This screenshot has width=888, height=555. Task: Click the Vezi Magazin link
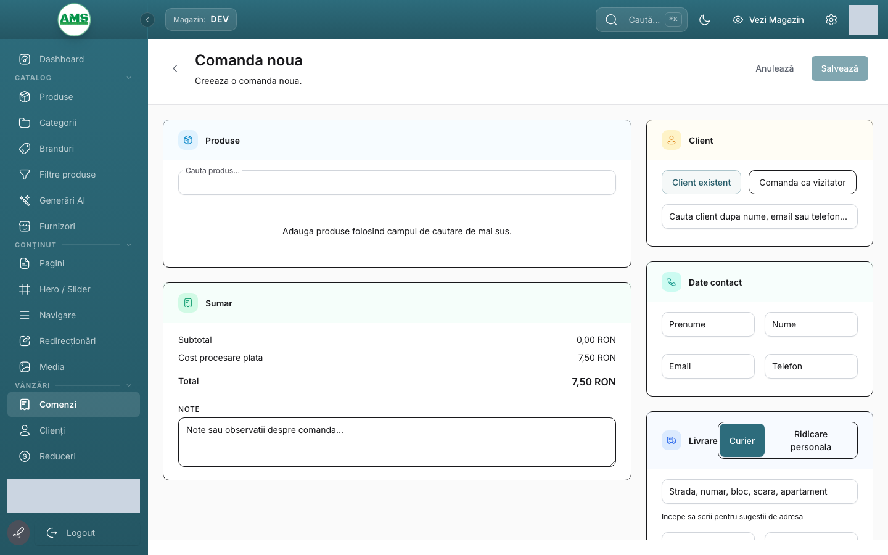point(768,20)
